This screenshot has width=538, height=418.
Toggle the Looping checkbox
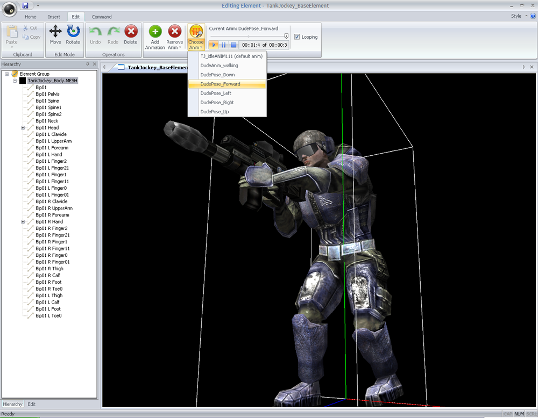click(297, 37)
